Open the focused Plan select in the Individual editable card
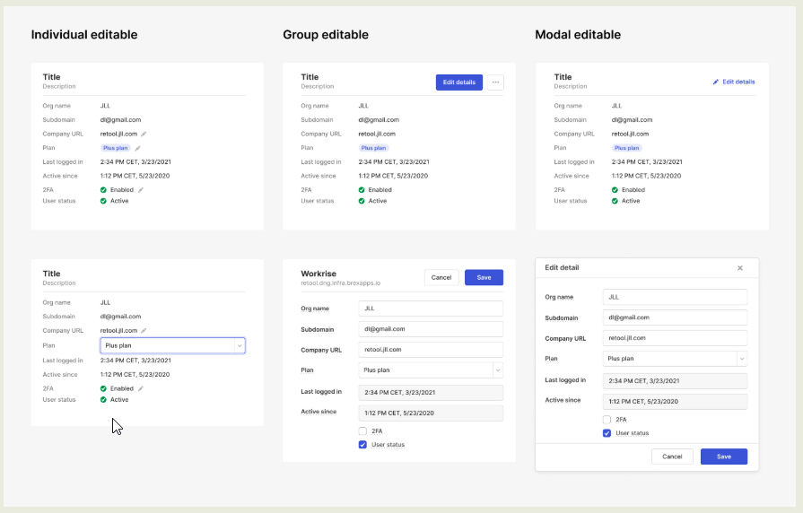This screenshot has width=803, height=513. point(172,345)
